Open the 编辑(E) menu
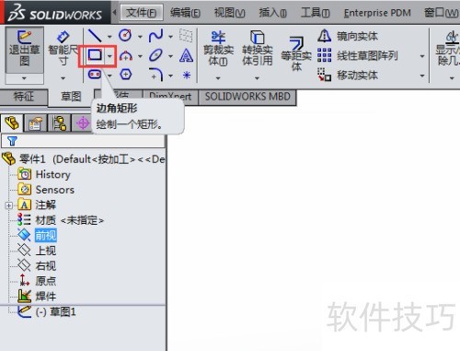Viewport: 460px width, 351px height. click(185, 13)
